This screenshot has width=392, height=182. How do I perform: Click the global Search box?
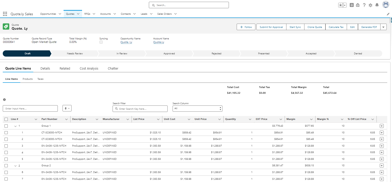click(x=189, y=5)
